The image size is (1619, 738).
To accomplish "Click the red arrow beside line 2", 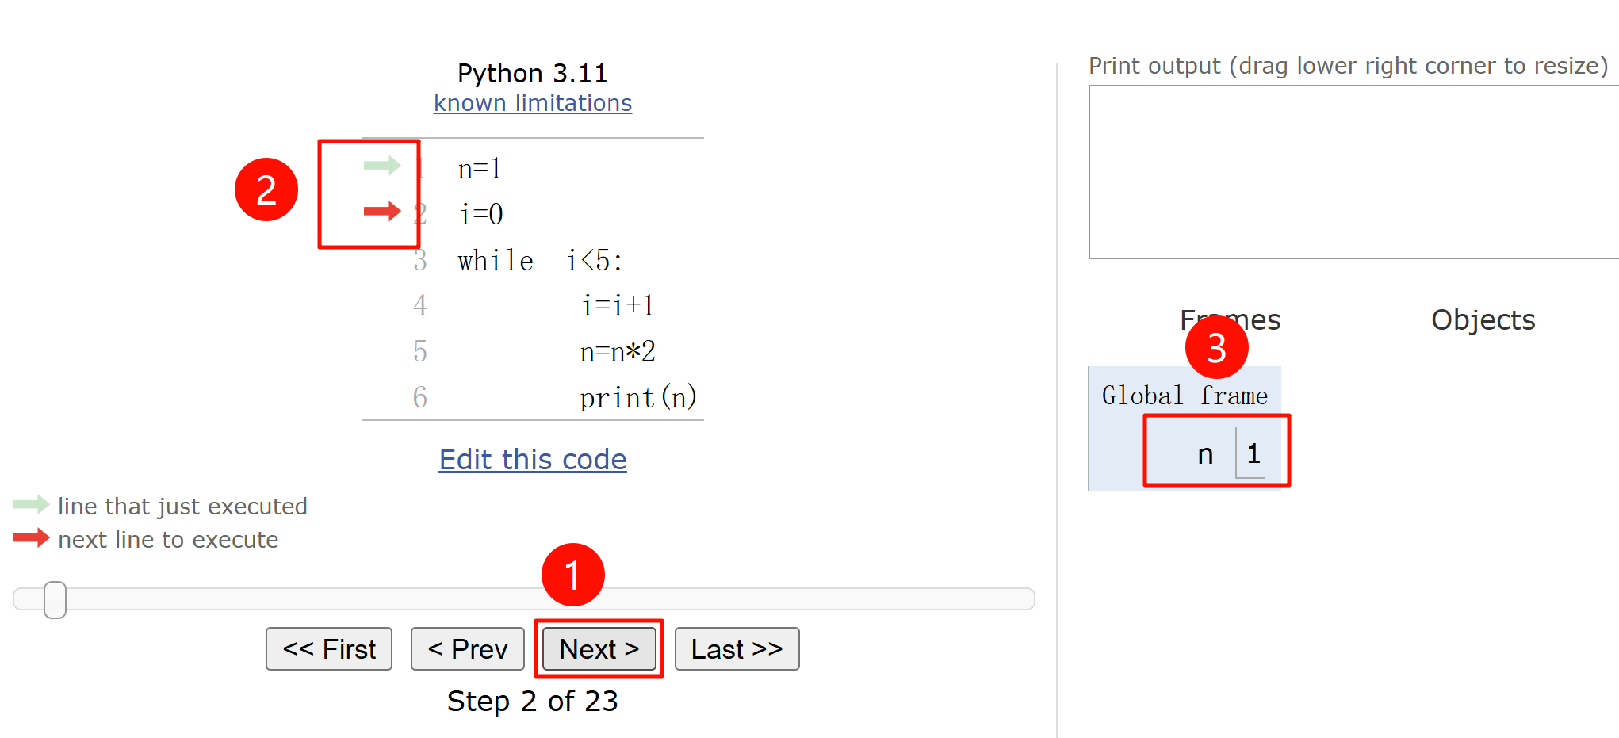I will (382, 211).
